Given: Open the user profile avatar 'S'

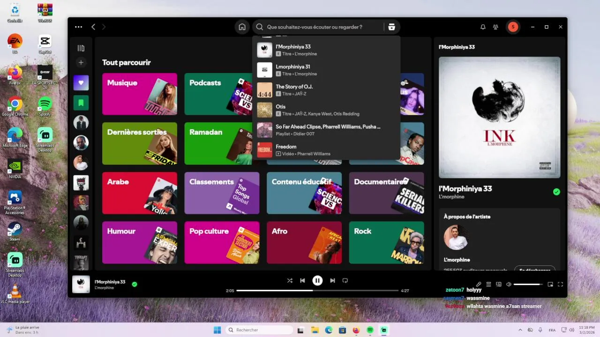Looking at the screenshot, I should [x=513, y=27].
